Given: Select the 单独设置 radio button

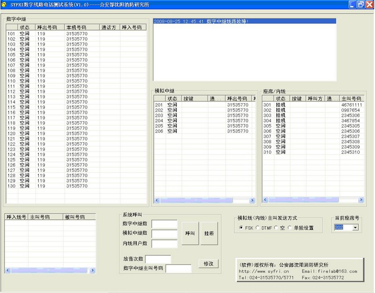Looking at the screenshot, I should click(290, 228).
